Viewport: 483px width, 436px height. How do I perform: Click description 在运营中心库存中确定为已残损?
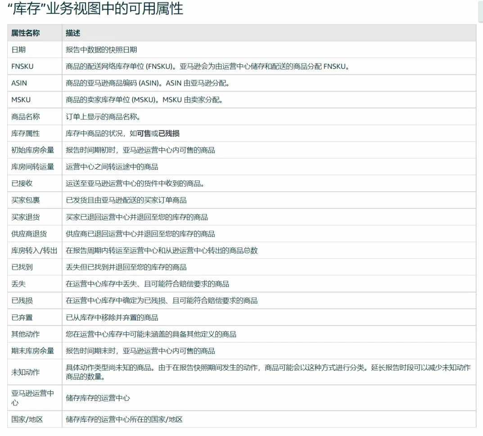coord(162,300)
